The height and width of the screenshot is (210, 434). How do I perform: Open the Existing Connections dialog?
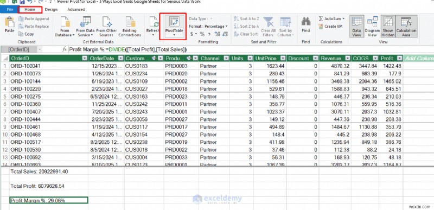pyautogui.click(x=130, y=27)
